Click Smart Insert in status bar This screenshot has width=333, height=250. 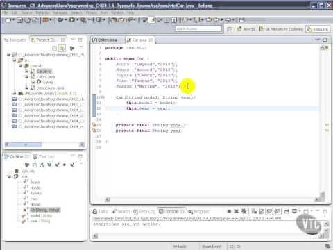pyautogui.click(x=212, y=247)
